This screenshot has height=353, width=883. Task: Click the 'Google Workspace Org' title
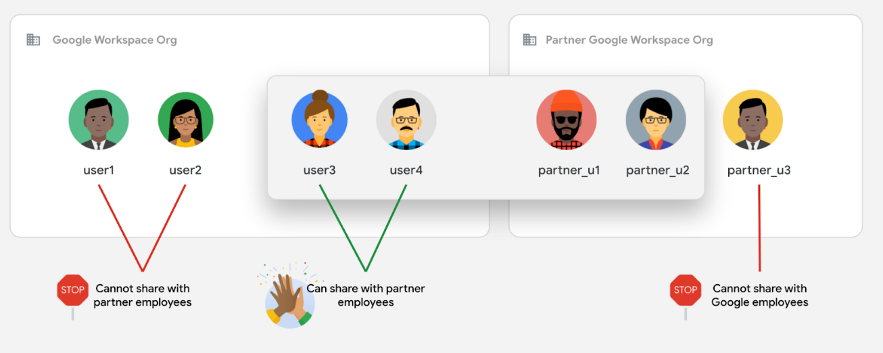click(x=115, y=40)
